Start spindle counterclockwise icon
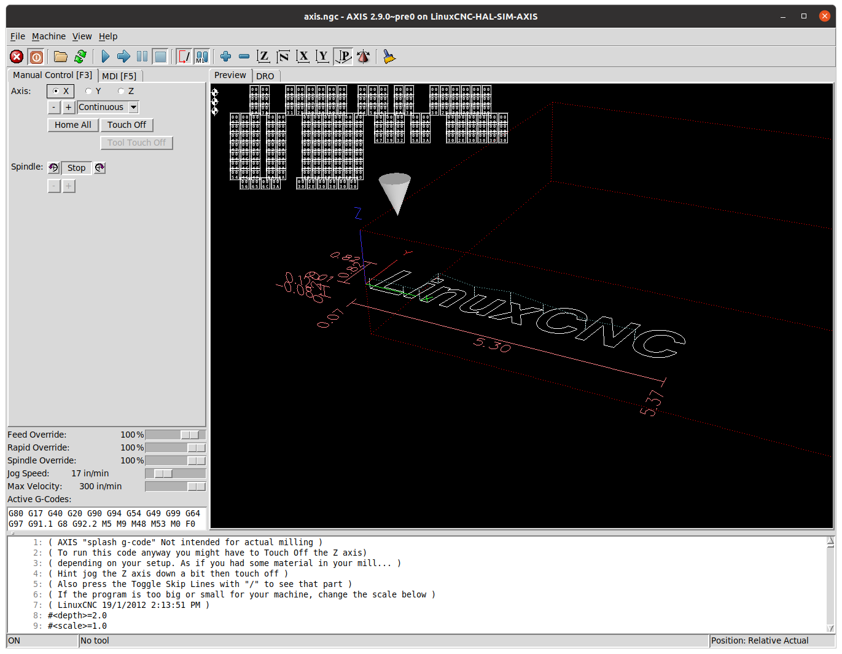 pyautogui.click(x=53, y=168)
